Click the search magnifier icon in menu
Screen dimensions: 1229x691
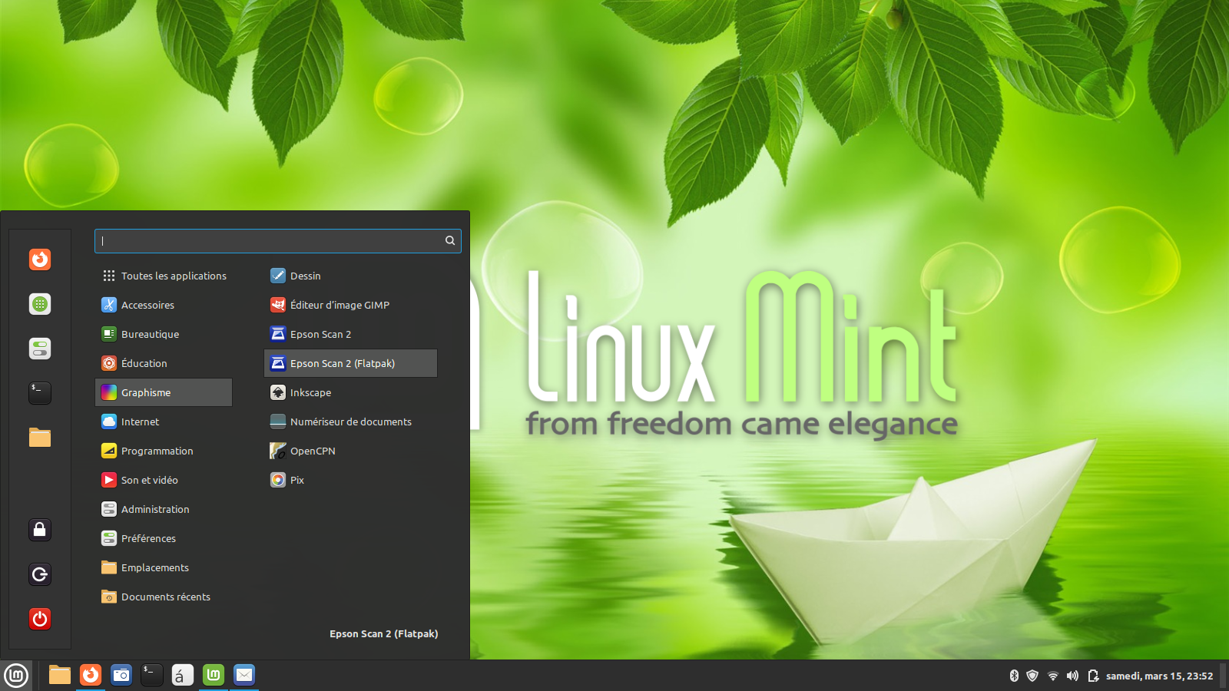tap(450, 241)
